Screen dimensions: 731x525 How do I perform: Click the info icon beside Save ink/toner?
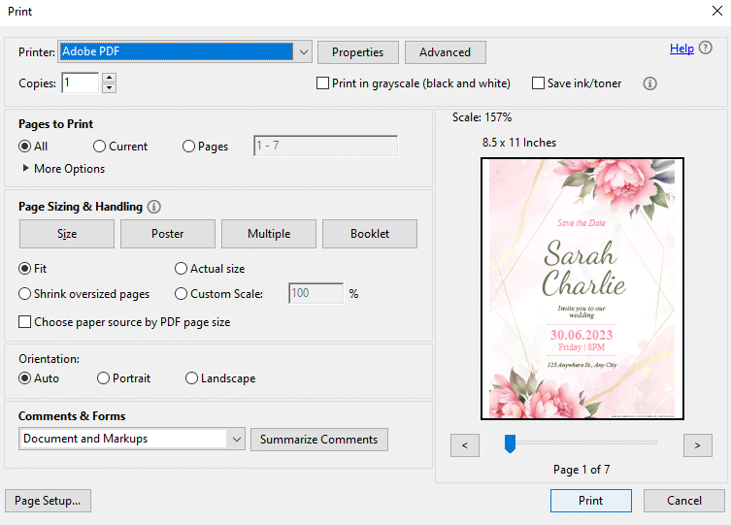[649, 83]
